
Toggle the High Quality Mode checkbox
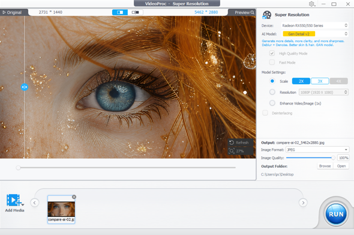(x=272, y=53)
